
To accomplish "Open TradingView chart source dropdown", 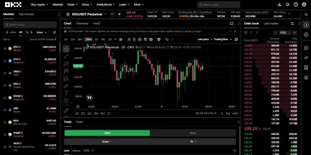I will coord(223,39).
